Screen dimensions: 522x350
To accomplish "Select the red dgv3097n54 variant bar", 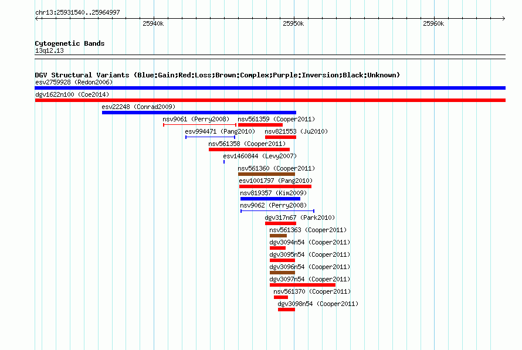I will [303, 285].
